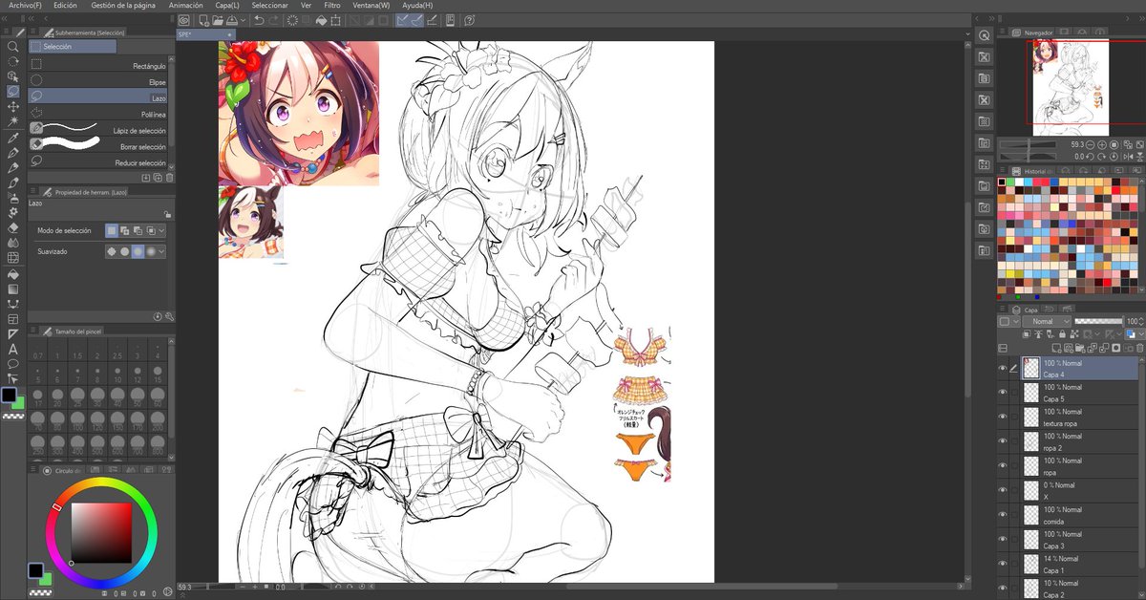The height and width of the screenshot is (600, 1146).
Task: Select the Reducir selección sub tool
Action: click(99, 161)
